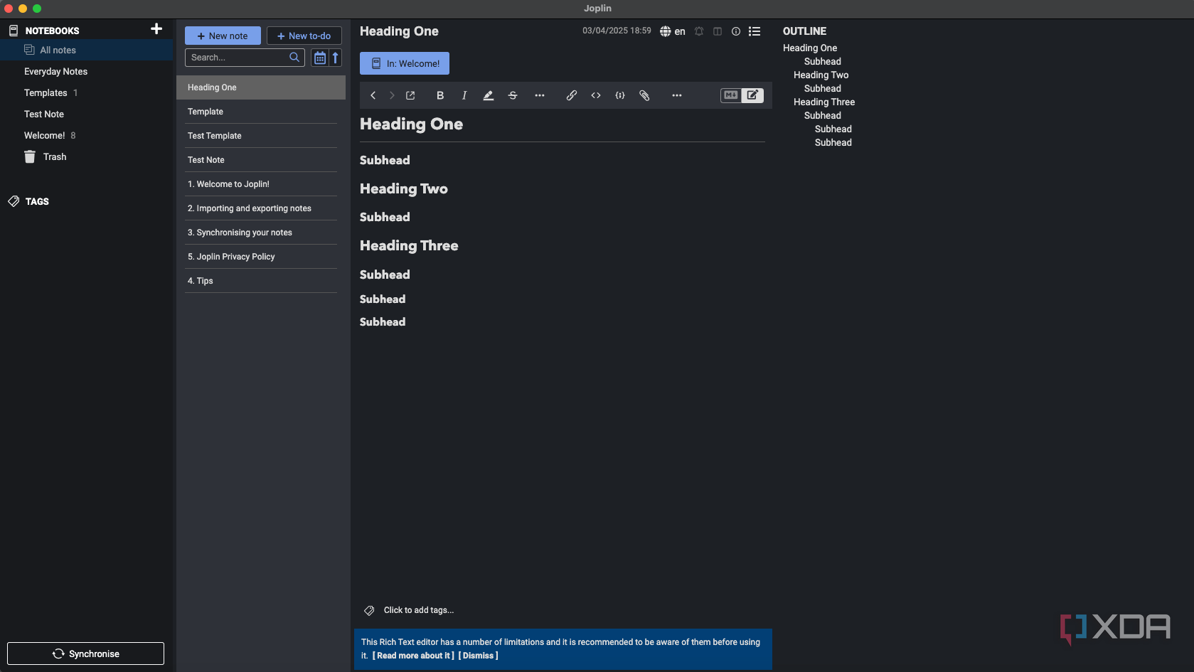
Task: Click the tag icon near add tags
Action: tap(369, 610)
